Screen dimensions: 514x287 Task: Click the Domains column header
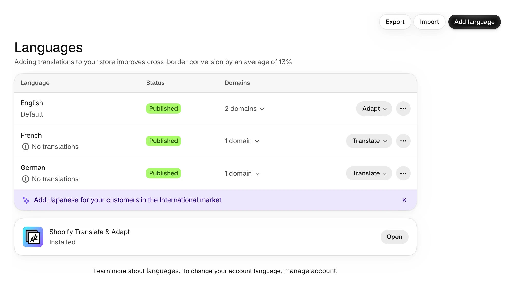point(237,83)
